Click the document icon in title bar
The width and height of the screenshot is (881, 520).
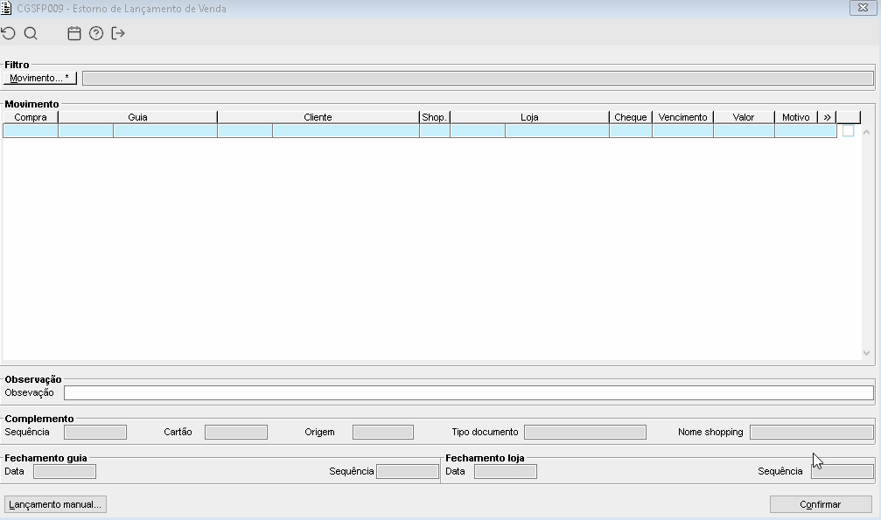pos(6,9)
